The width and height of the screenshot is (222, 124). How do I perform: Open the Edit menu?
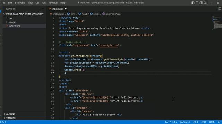point(10,3)
